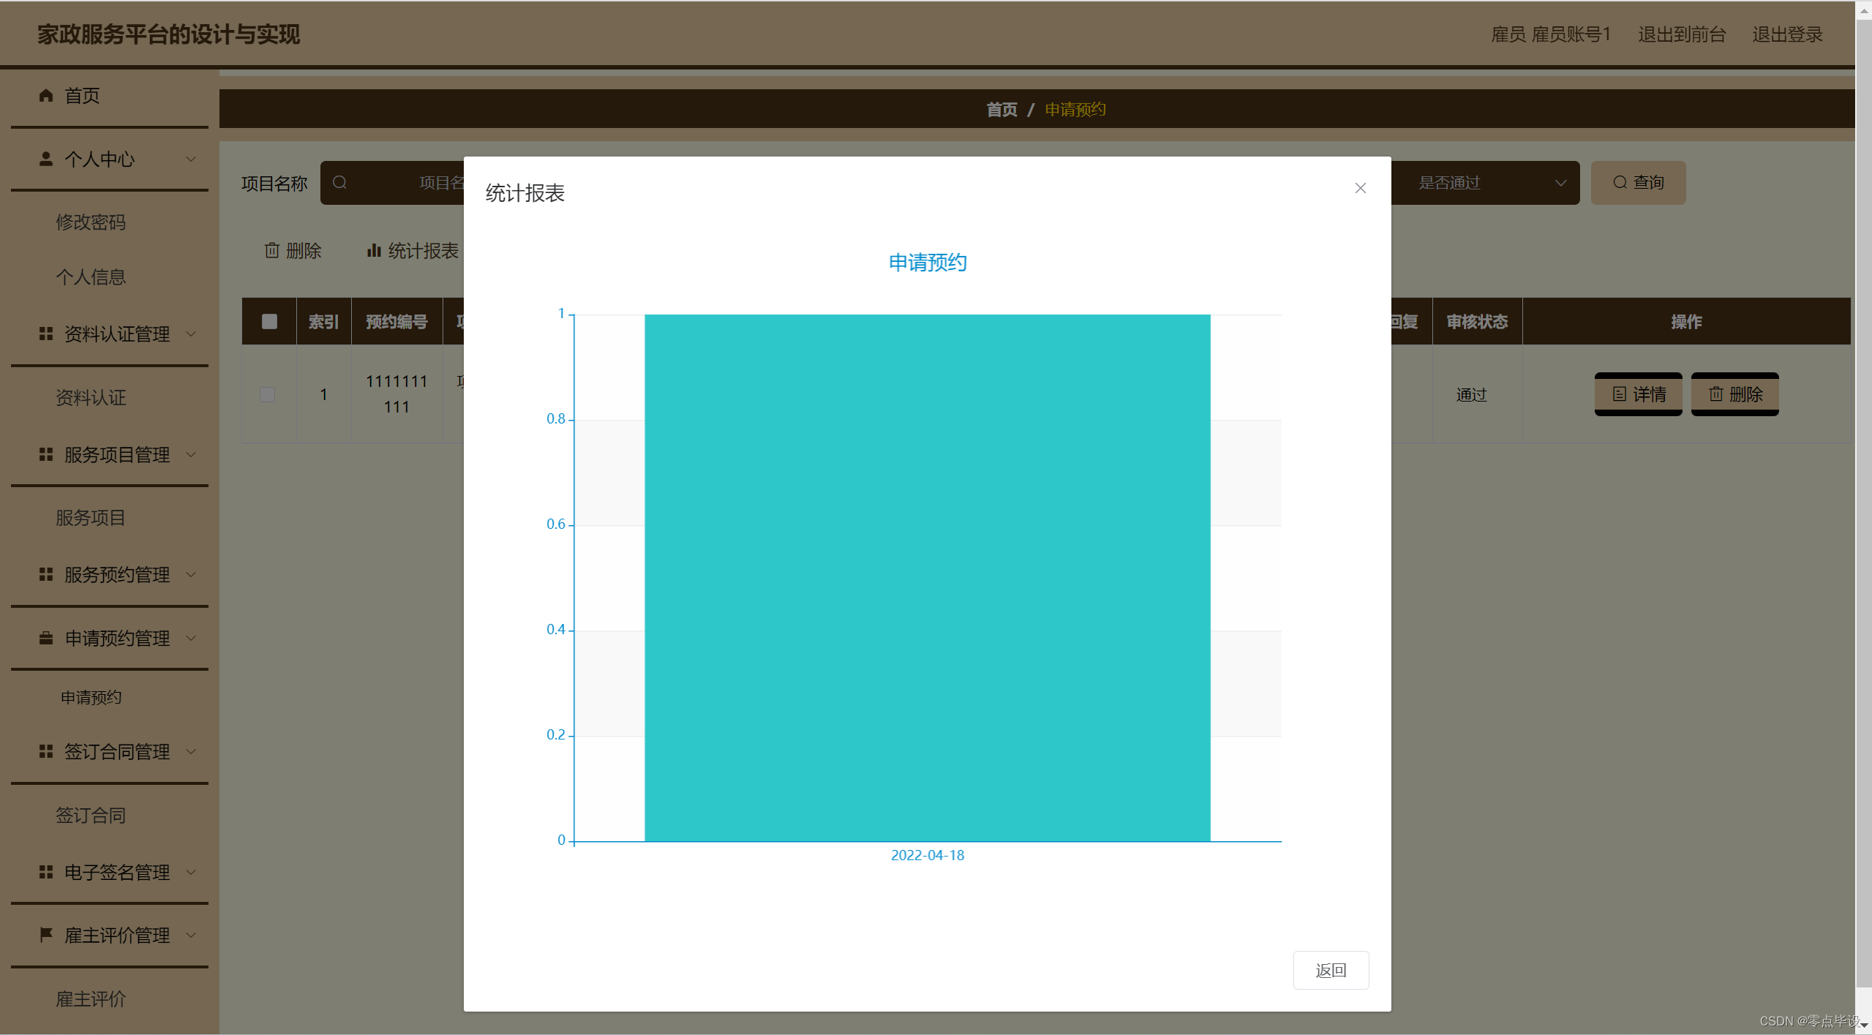Click the 1111111111 预约编号 cell
This screenshot has height=1035, width=1872.
[x=396, y=394]
